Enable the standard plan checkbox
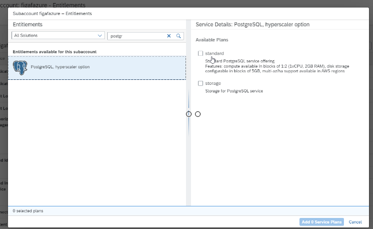 201,53
